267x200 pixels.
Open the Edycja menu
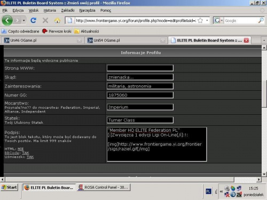pyautogui.click(x=18, y=11)
